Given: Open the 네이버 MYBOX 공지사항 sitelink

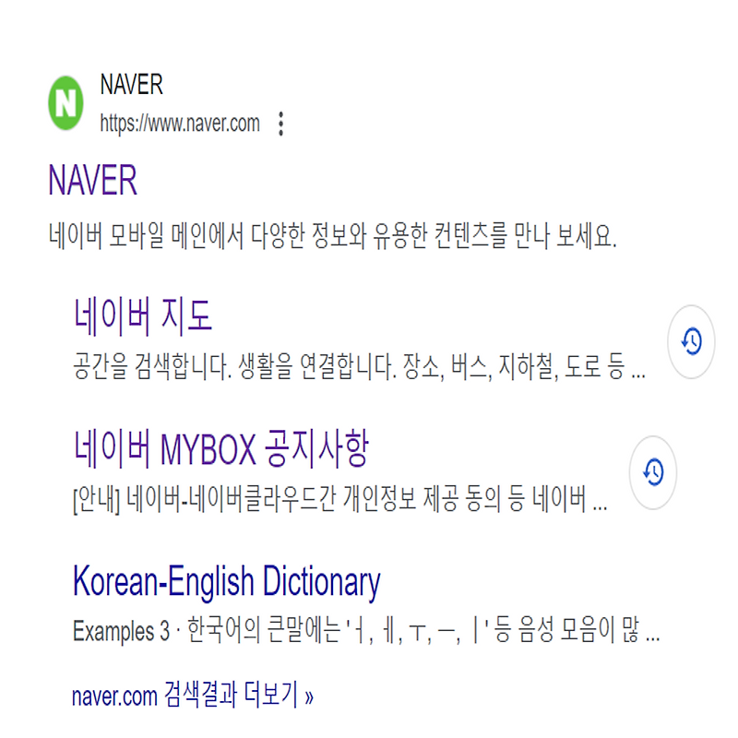Looking at the screenshot, I should click(x=220, y=448).
